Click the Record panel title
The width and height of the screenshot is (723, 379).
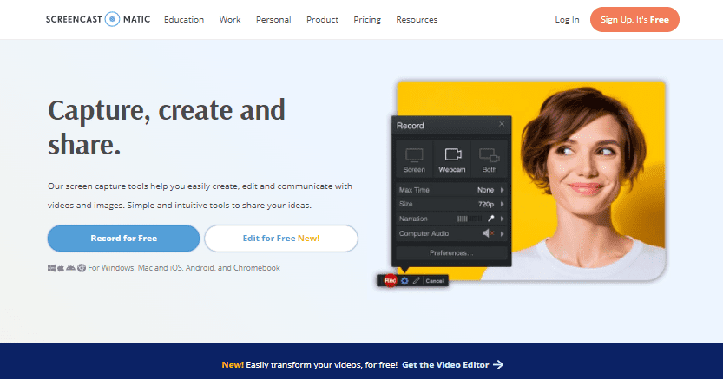coord(410,126)
